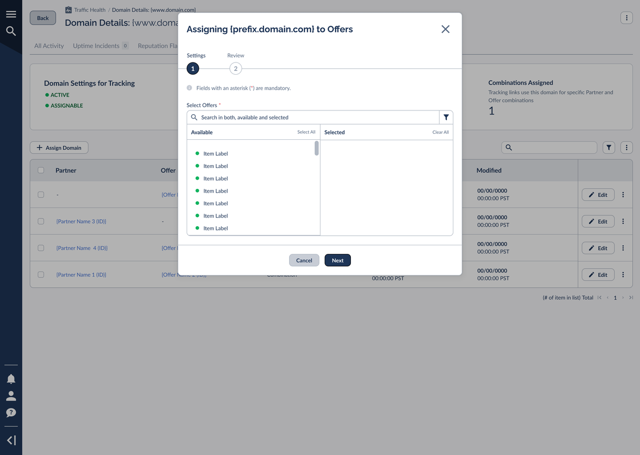This screenshot has height=455, width=640.
Task: Close the Assigning to Offers dialog
Action: pyautogui.click(x=445, y=29)
